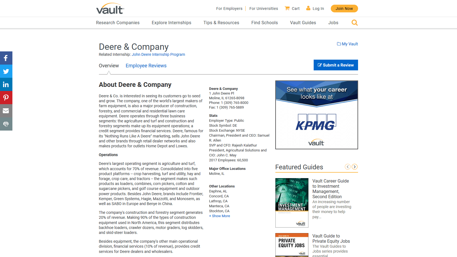457x257 pixels.
Task: Open Explore Internships menu
Action: (171, 23)
